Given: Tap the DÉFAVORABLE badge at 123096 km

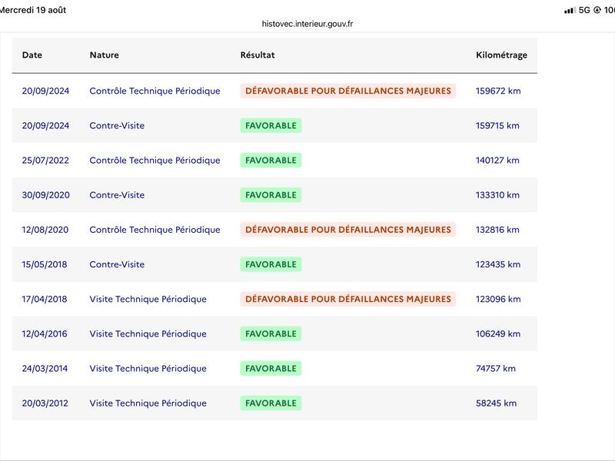Looking at the screenshot, I should pyautogui.click(x=348, y=299).
